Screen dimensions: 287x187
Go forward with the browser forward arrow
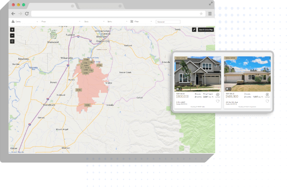pos(20,14)
